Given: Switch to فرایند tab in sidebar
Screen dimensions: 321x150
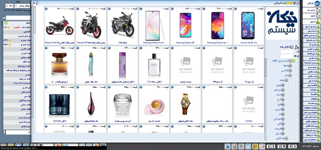Looking at the screenshot, I should [x=312, y=16].
